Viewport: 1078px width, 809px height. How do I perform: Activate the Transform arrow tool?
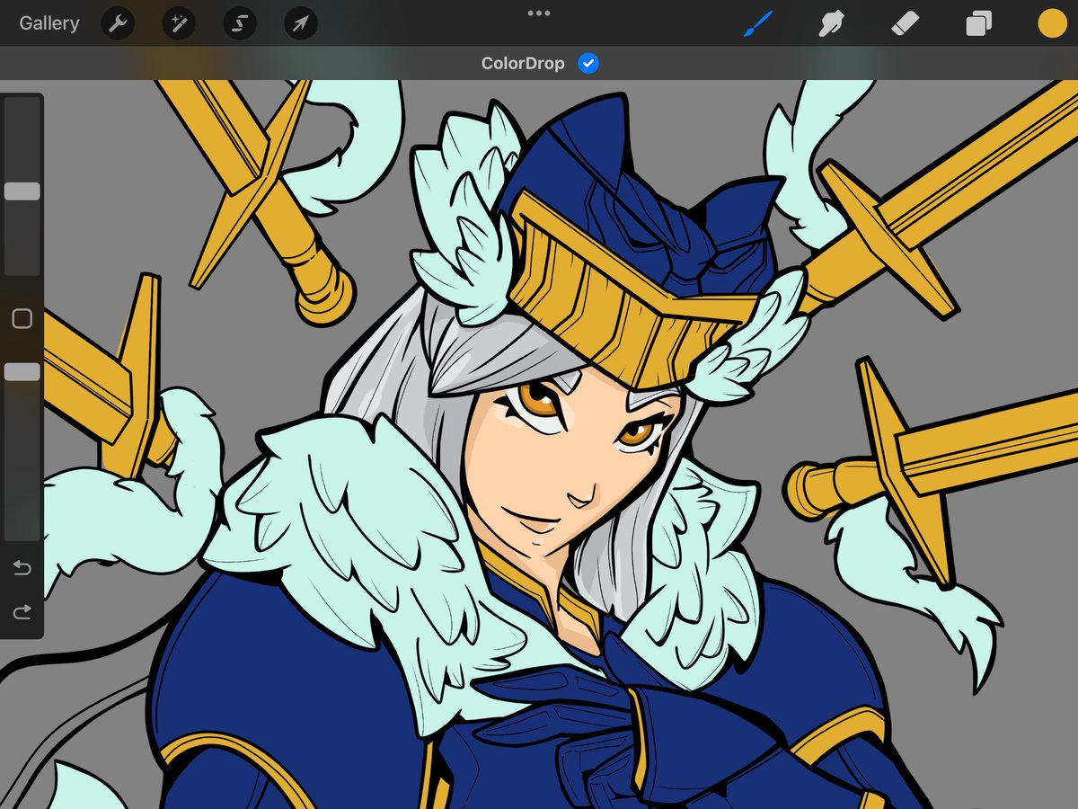300,23
